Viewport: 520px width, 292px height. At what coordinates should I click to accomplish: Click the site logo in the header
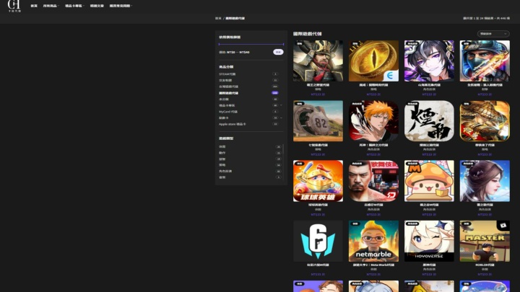tap(14, 6)
